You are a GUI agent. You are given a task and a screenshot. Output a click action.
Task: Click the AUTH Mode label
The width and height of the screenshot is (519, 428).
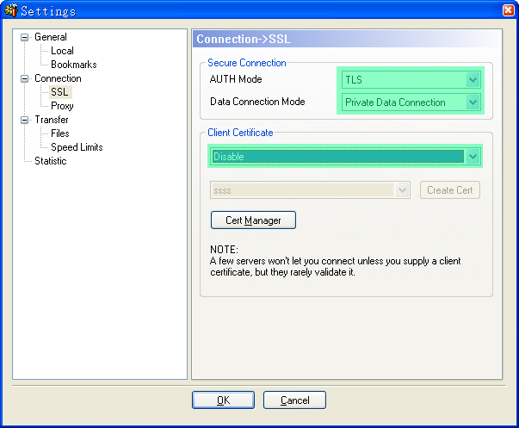pyautogui.click(x=236, y=79)
